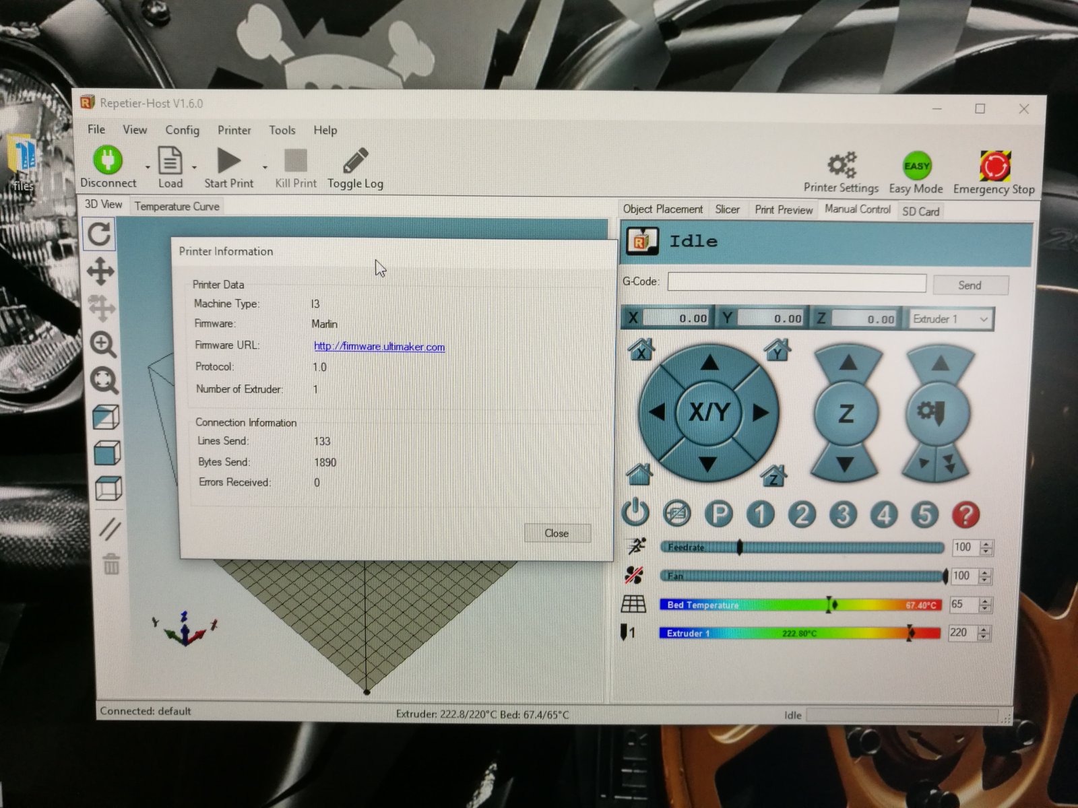This screenshot has width=1078, height=808.
Task: Click the reset view rotate icon
Action: tap(100, 234)
